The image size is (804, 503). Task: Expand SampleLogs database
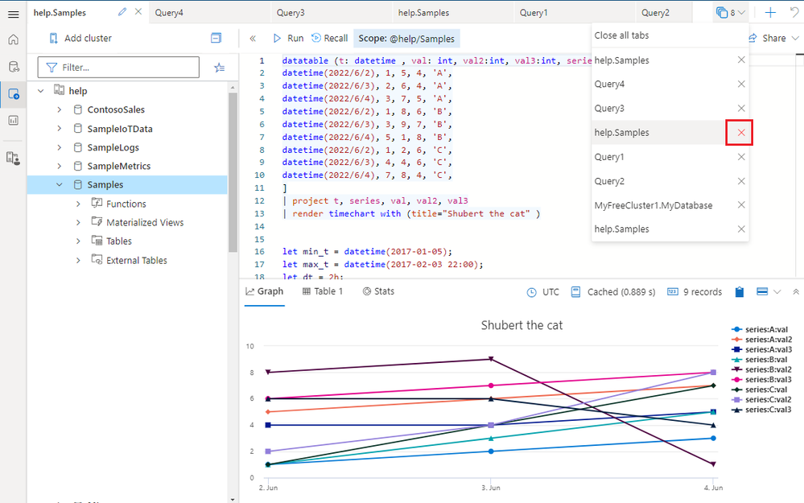60,147
